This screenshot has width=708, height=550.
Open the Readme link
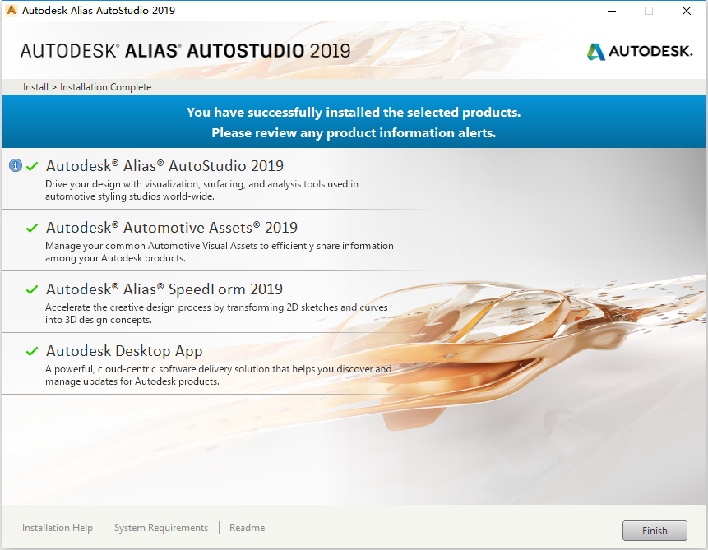[247, 528]
